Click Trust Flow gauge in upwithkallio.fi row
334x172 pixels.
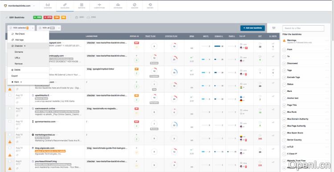(154, 98)
